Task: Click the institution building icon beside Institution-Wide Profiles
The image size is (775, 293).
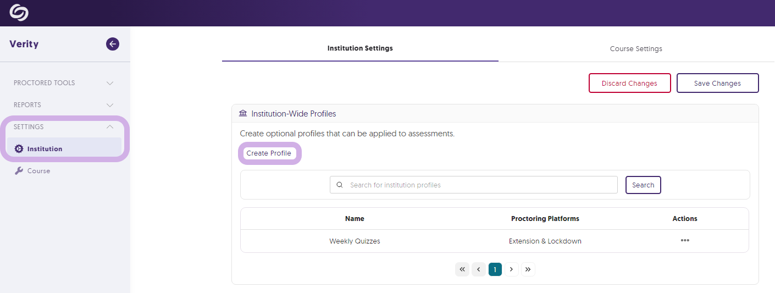Action: click(x=243, y=113)
